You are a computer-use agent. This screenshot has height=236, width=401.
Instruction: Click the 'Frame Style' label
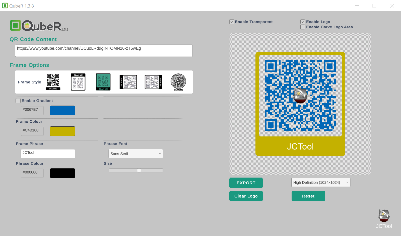[30, 82]
